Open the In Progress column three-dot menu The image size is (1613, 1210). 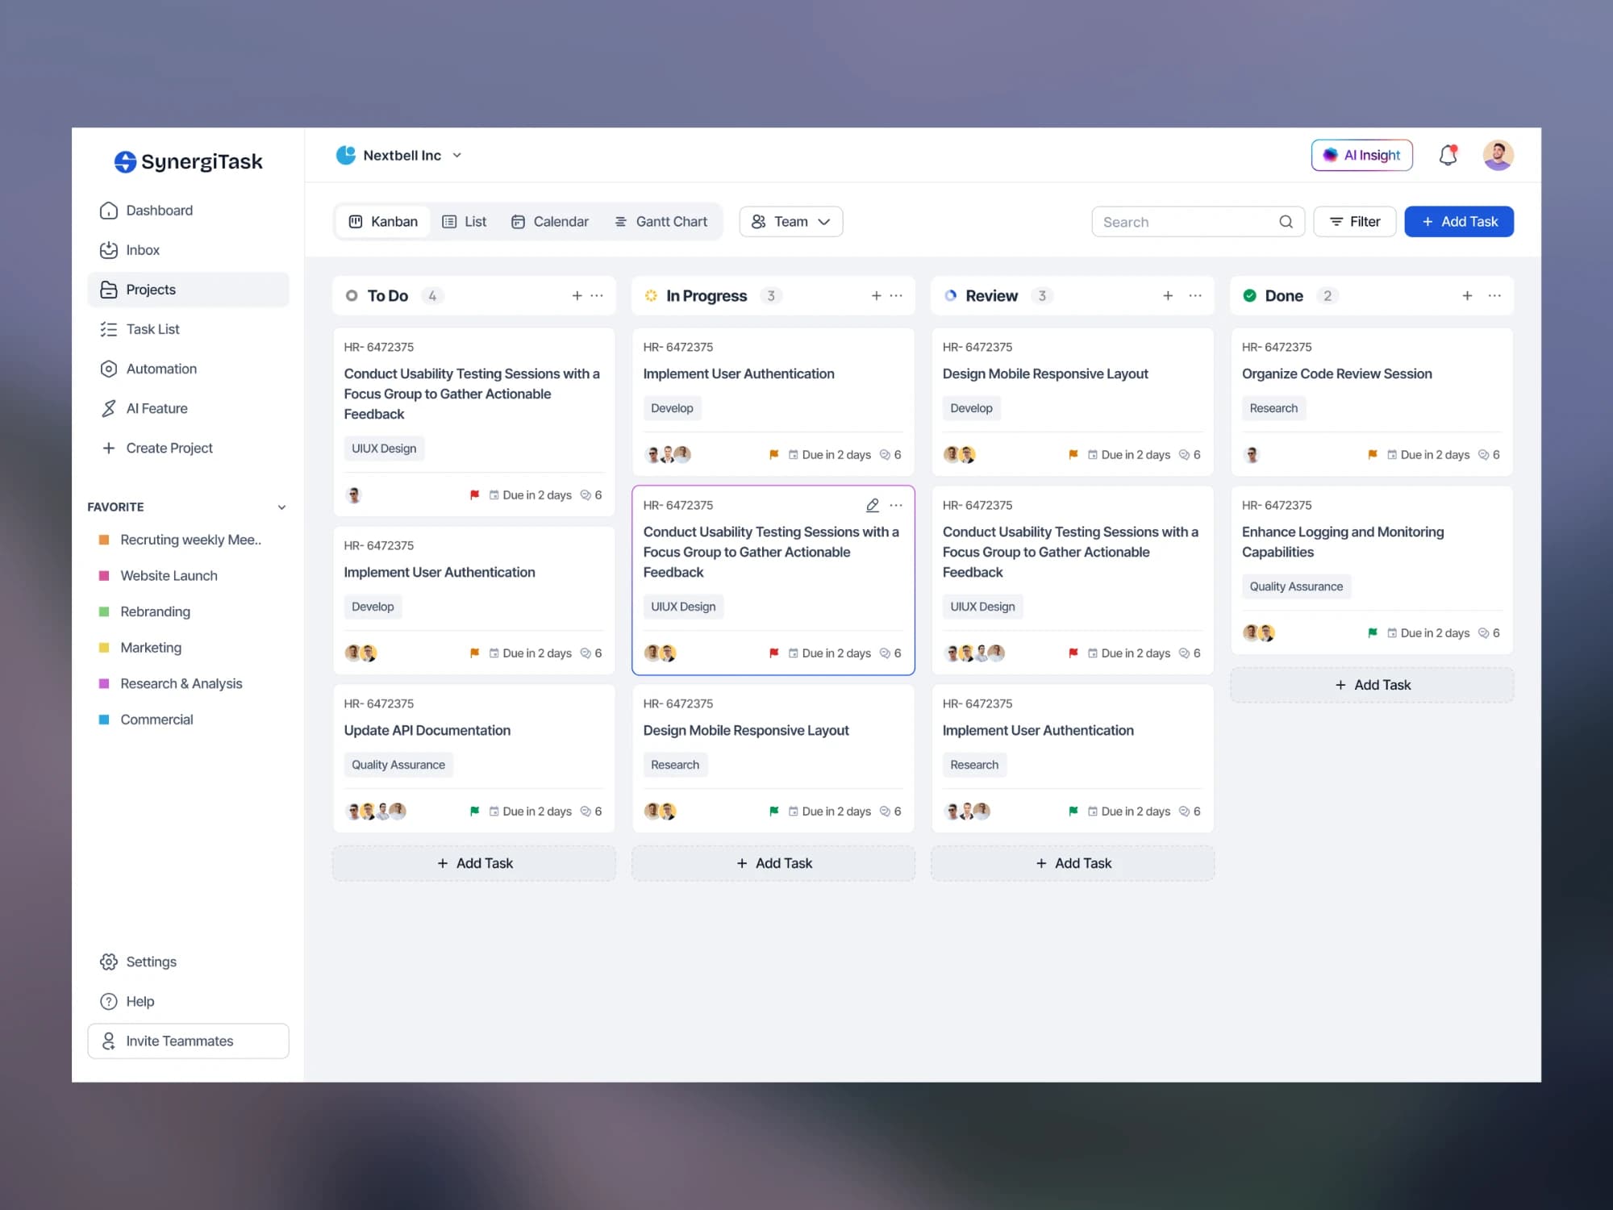tap(896, 296)
